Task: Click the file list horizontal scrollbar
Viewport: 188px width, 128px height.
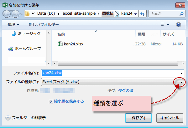Action: pyautogui.click(x=118, y=63)
